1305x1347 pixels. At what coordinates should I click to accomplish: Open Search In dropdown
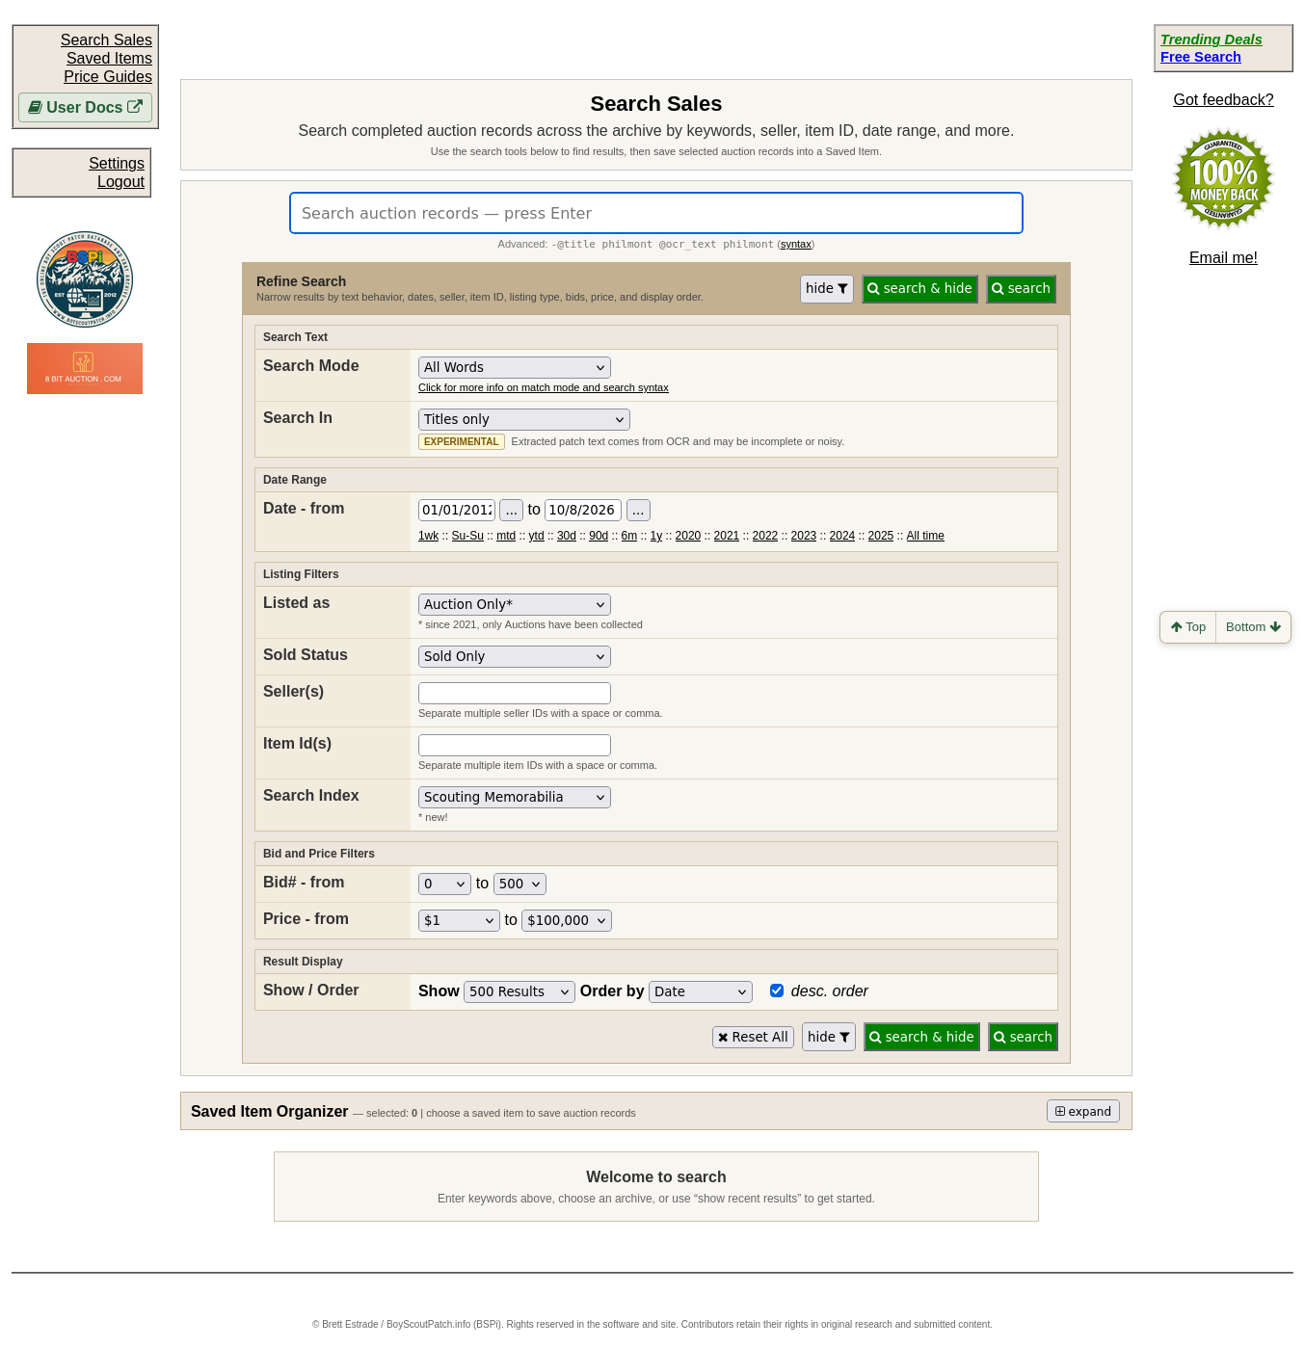point(524,419)
